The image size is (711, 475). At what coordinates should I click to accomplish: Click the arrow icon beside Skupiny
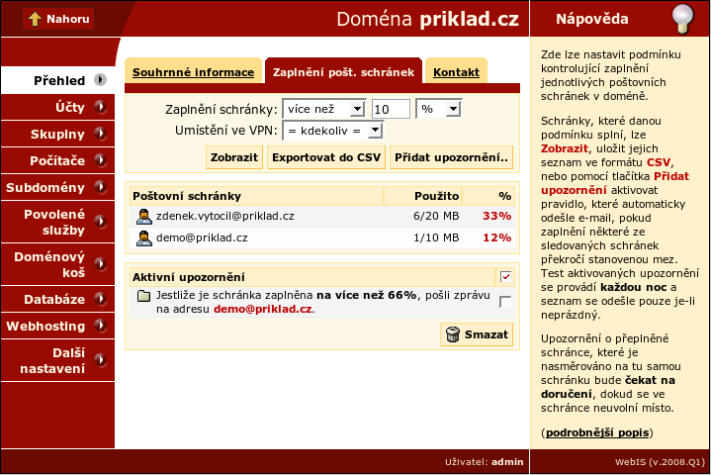100,134
